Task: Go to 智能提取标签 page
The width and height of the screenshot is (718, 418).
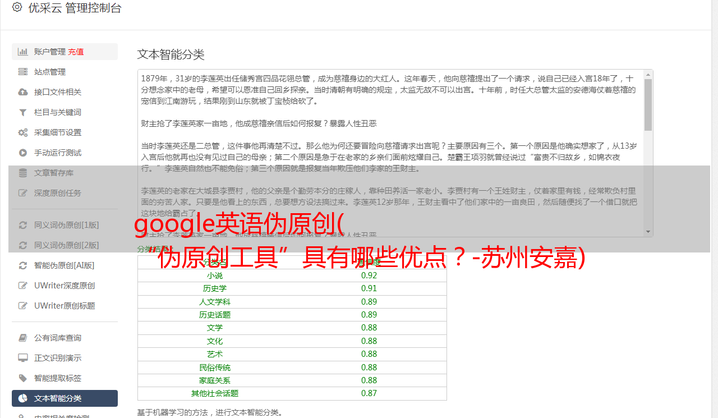Action: [x=65, y=378]
